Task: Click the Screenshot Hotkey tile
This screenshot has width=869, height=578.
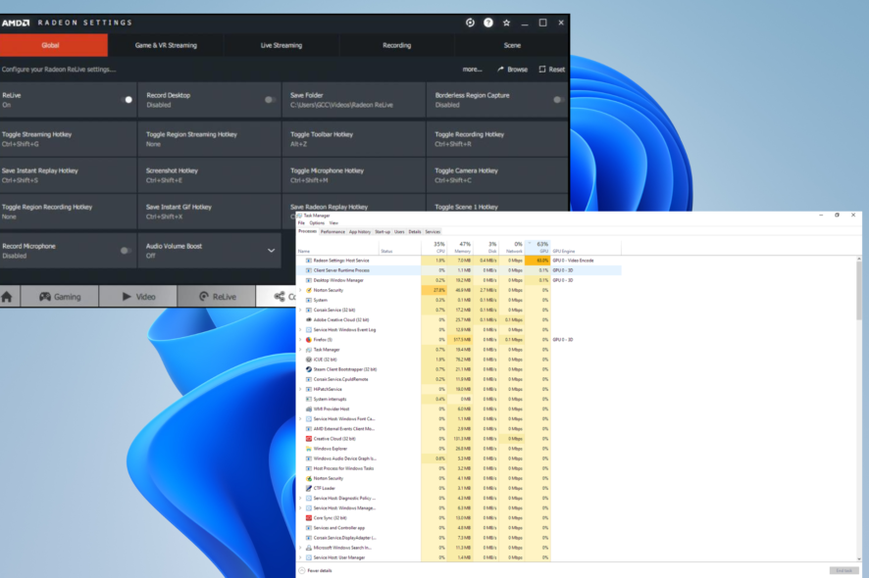Action: pyautogui.click(x=209, y=175)
